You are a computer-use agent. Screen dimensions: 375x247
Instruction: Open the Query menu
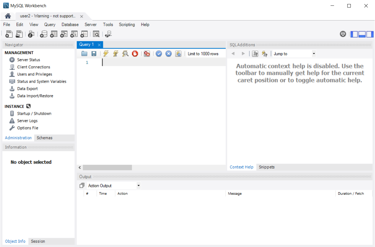coord(50,24)
